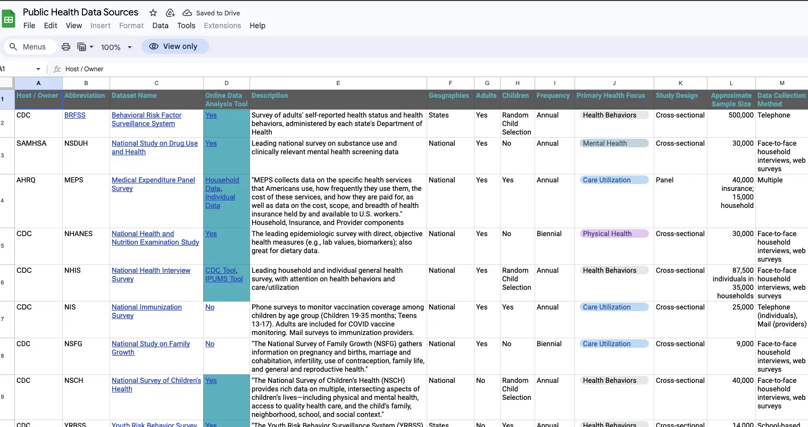Open the 100% zoom dropdown
This screenshot has height=427, width=808.
116,47
